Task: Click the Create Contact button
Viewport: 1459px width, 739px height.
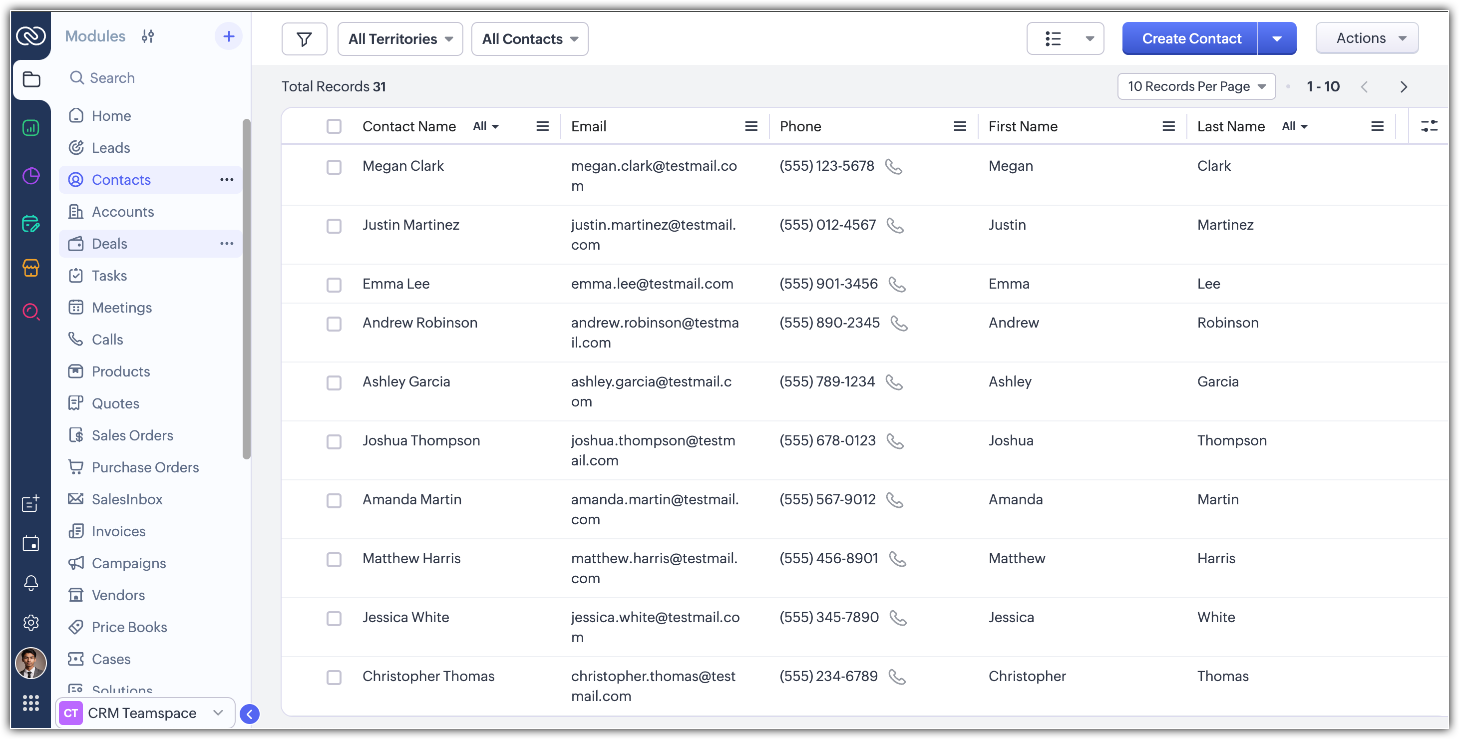Action: point(1190,39)
